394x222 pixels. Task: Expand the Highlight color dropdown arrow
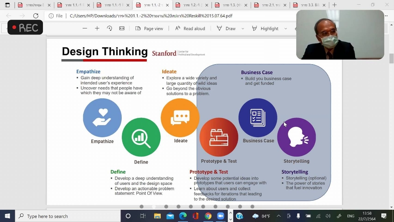pos(286,28)
